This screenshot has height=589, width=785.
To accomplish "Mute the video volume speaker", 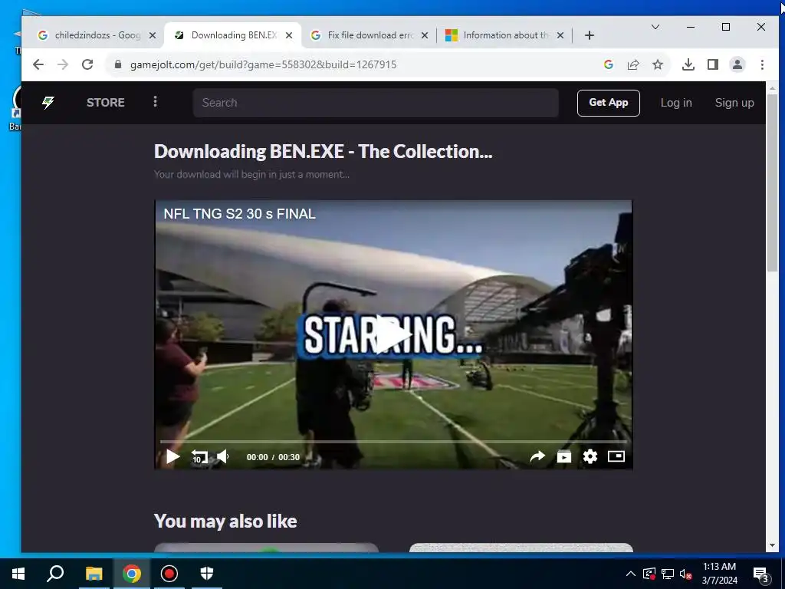I will (x=223, y=457).
